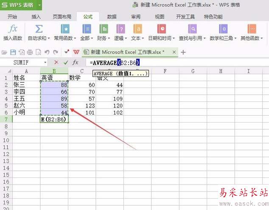Click the open folder quick-access icon
Viewport: 269px width, 210px height.
tap(4, 52)
